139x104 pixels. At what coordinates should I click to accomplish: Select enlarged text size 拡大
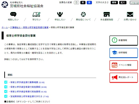pyautogui.click(x=123, y=3)
